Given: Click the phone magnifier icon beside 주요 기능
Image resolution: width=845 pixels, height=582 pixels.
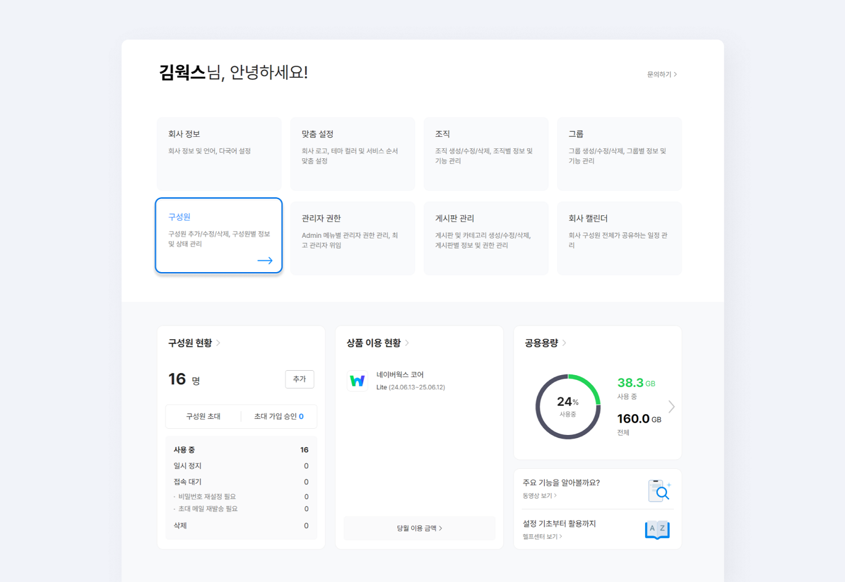Looking at the screenshot, I should [658, 490].
